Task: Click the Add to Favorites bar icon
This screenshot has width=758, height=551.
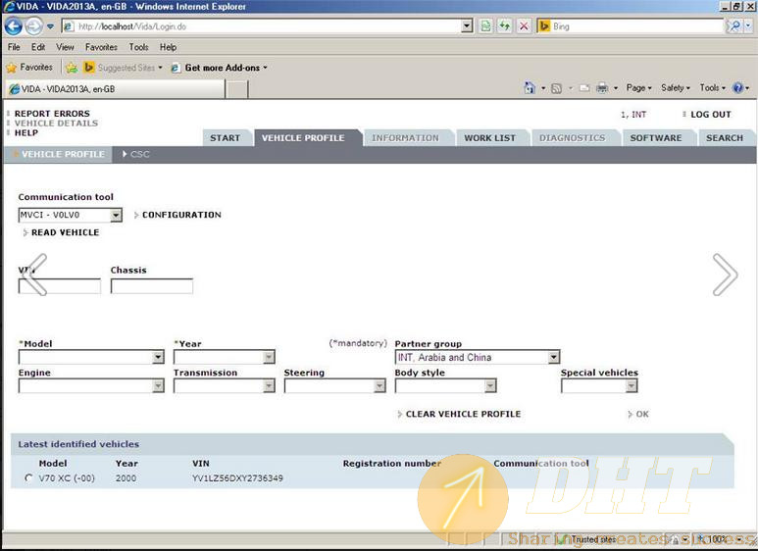Action: click(72, 68)
